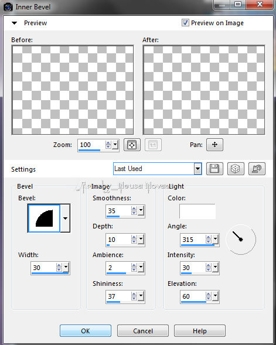Click the zoom to 1:1 icon
This screenshot has width=276, height=345.
point(153,145)
